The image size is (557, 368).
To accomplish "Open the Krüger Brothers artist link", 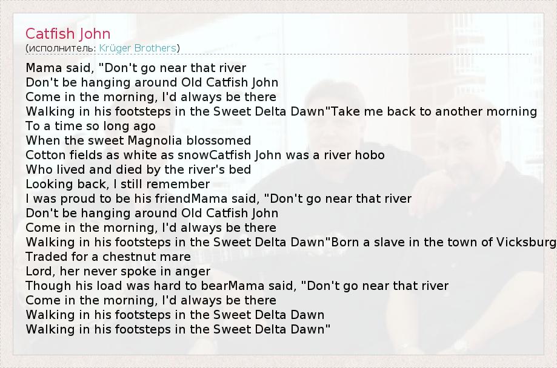I will tap(138, 48).
